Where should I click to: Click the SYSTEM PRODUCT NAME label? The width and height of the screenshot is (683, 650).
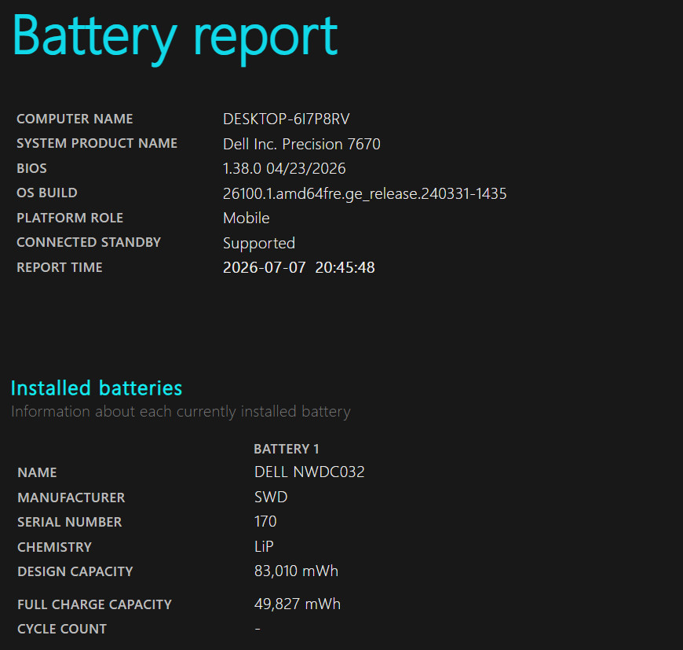click(97, 143)
